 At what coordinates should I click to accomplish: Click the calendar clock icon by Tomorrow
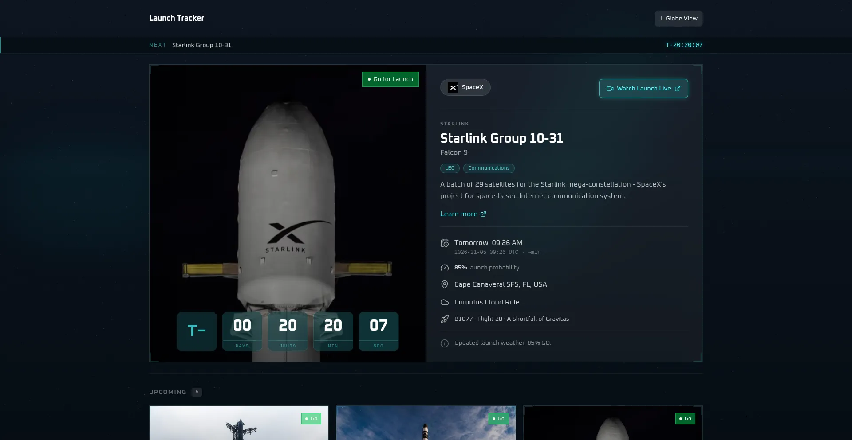[445, 243]
